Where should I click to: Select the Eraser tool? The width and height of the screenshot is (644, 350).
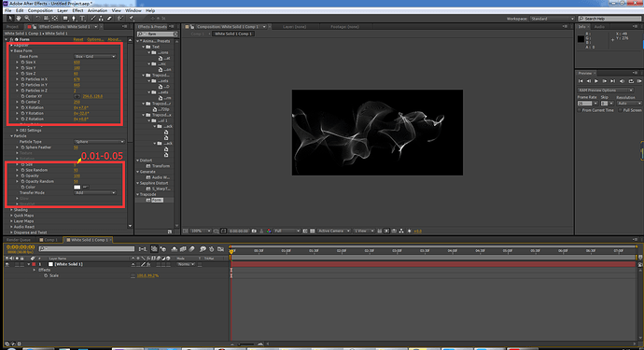pos(109,18)
